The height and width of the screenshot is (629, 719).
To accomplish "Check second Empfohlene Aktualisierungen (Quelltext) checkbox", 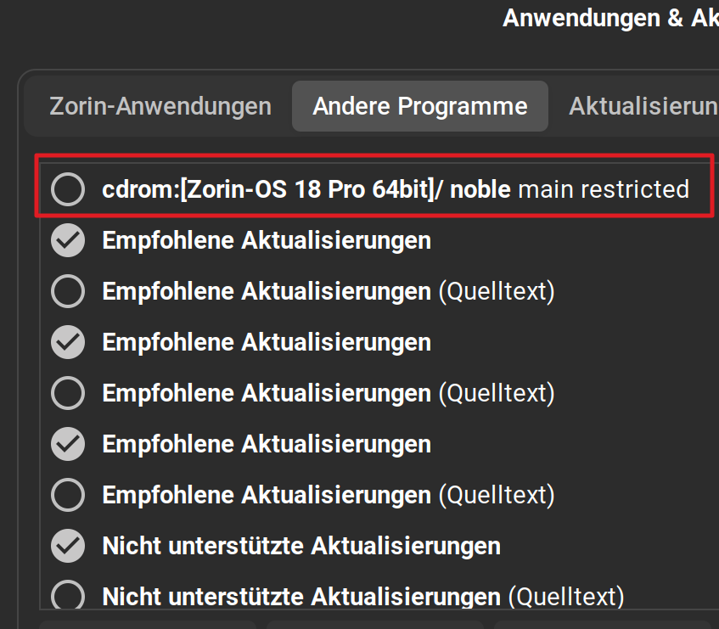I will [x=68, y=393].
